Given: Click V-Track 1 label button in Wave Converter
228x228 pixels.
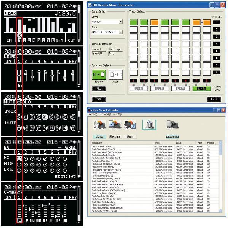Looking at the screenshot, I should point(217,22).
